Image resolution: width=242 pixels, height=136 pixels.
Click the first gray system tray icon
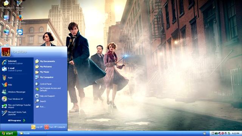point(213,133)
